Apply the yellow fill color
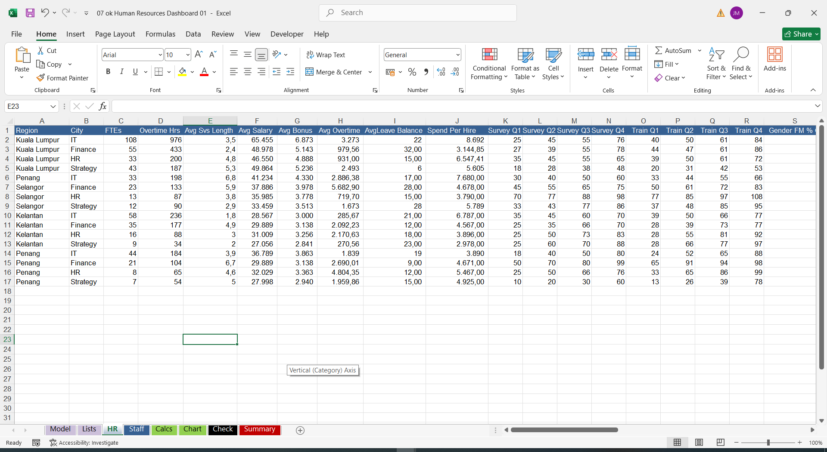 pyautogui.click(x=183, y=72)
